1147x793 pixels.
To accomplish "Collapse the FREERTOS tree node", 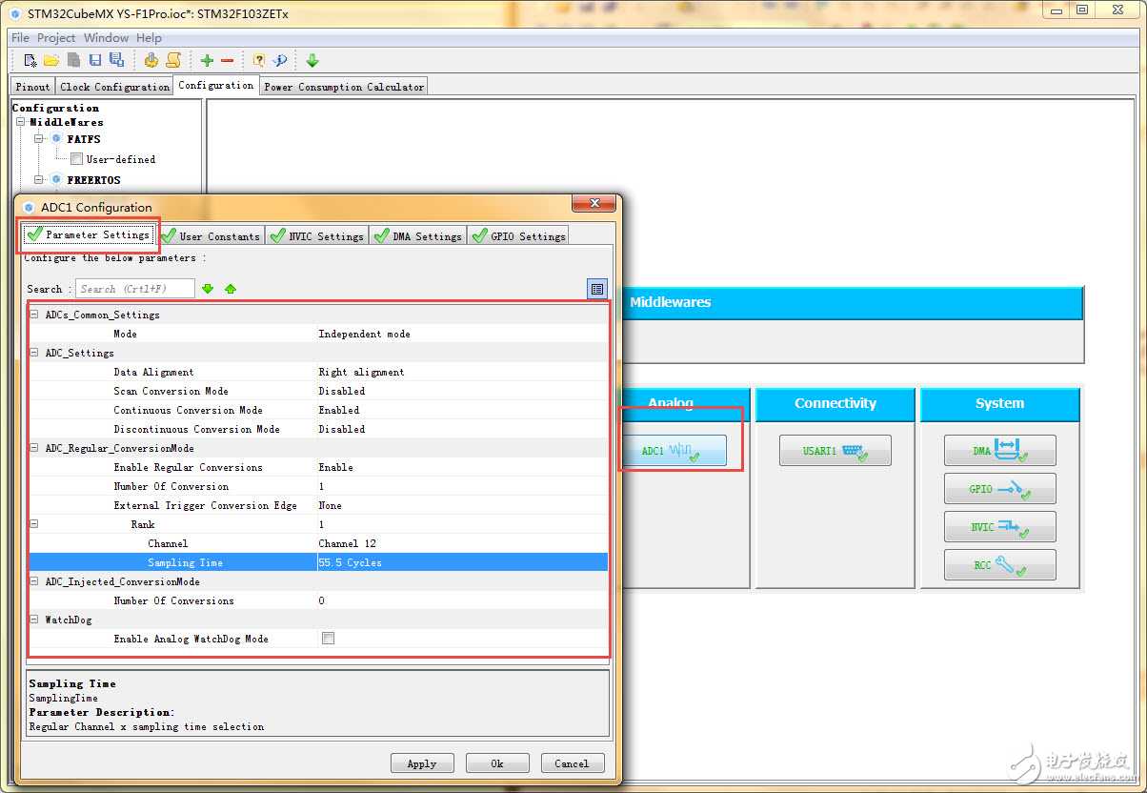I will [39, 179].
